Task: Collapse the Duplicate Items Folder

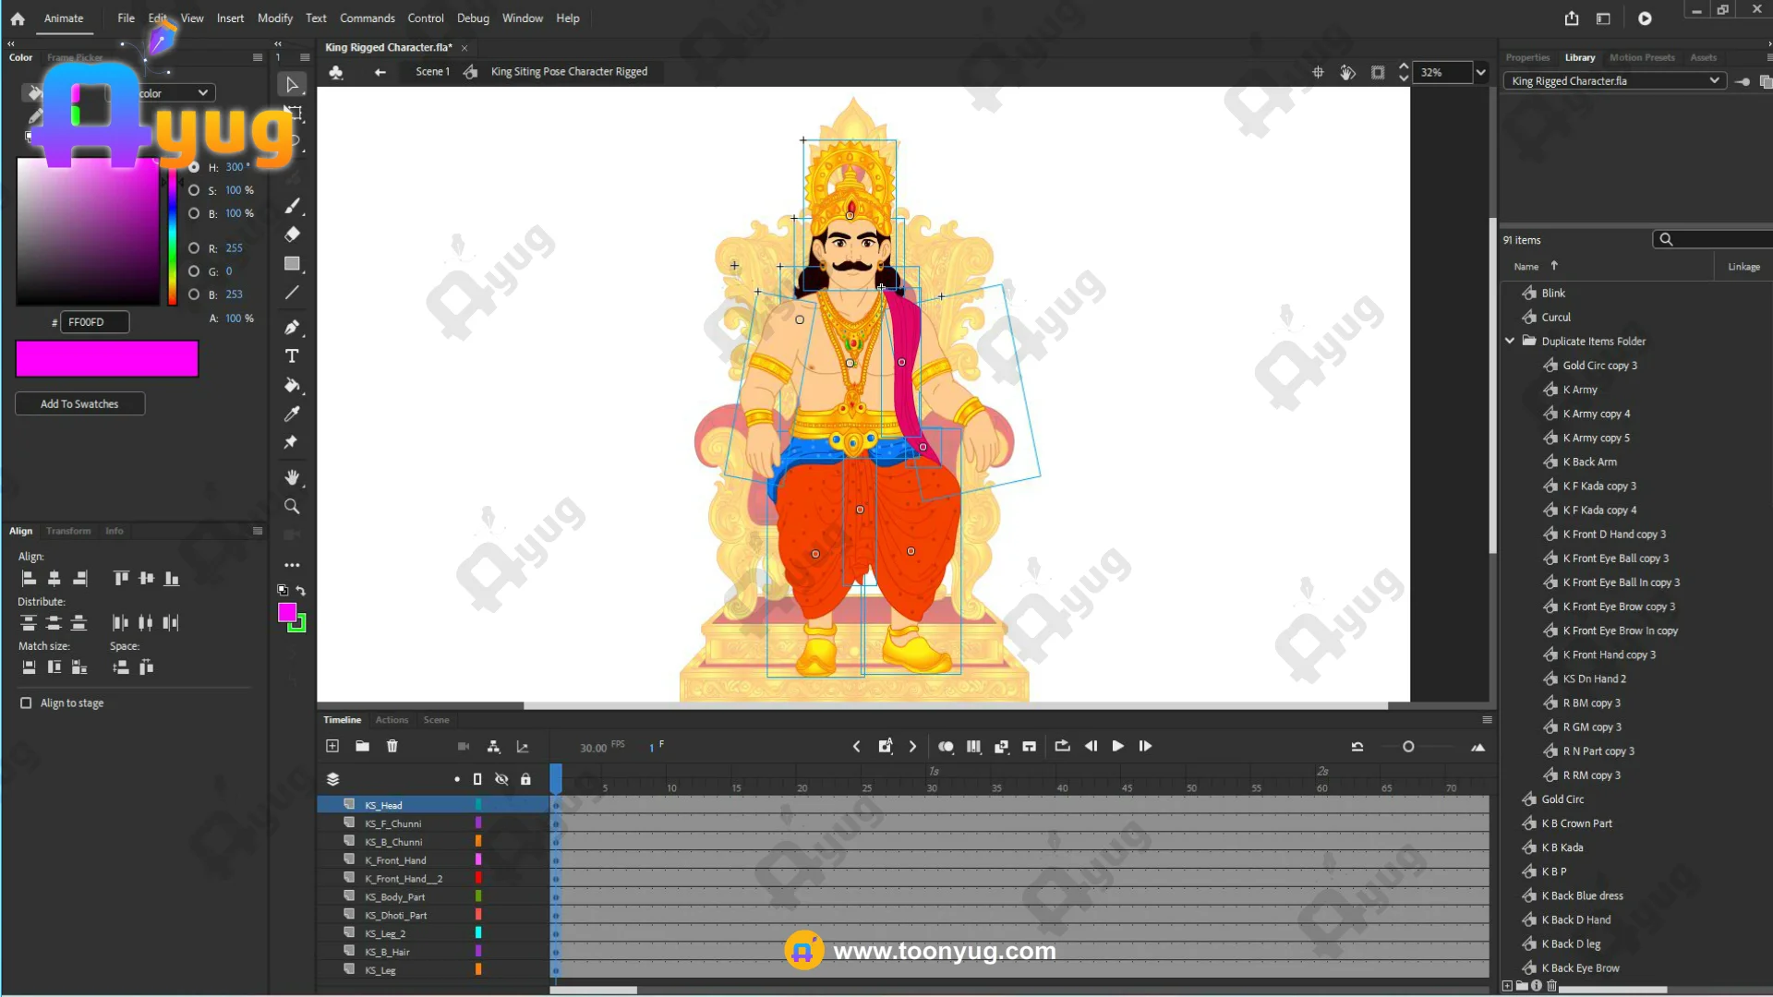Action: (x=1510, y=341)
